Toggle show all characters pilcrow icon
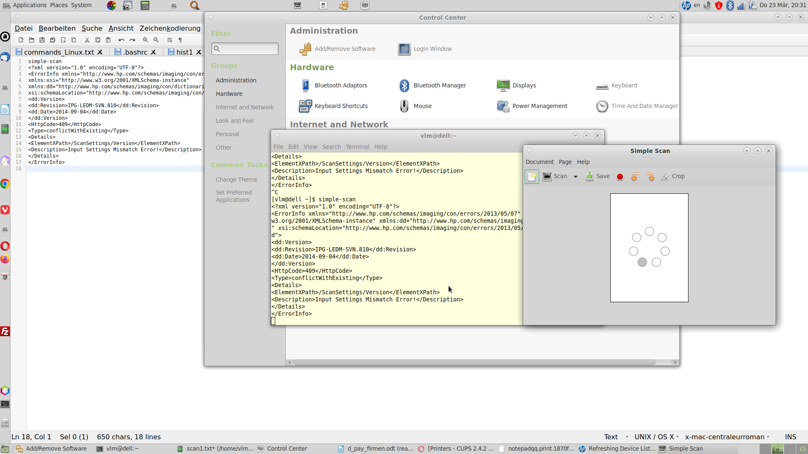The width and height of the screenshot is (808, 454). click(180, 40)
